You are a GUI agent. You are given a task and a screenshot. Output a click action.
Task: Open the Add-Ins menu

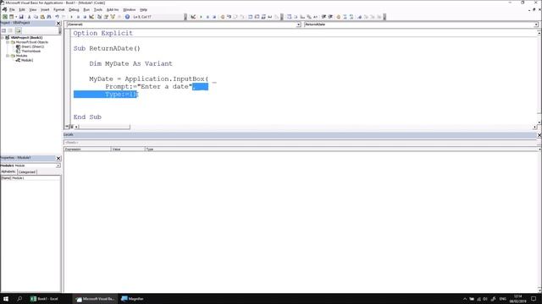pos(113,9)
